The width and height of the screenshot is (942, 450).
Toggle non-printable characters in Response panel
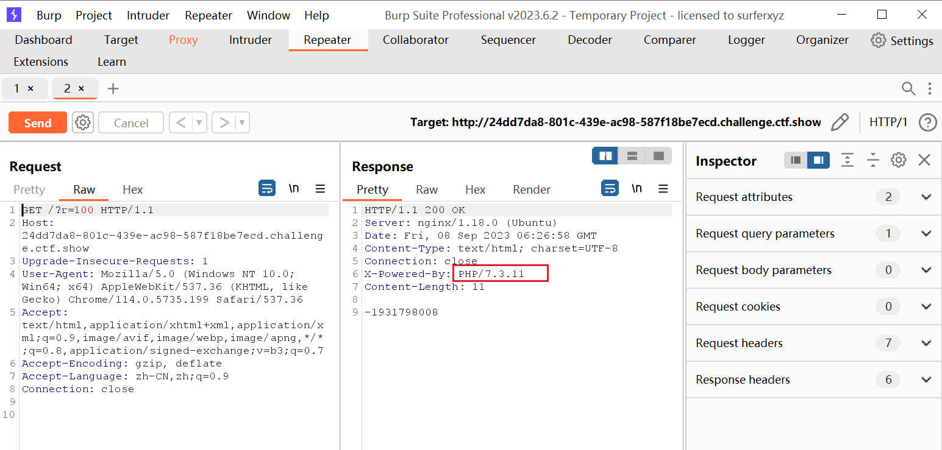[637, 189]
